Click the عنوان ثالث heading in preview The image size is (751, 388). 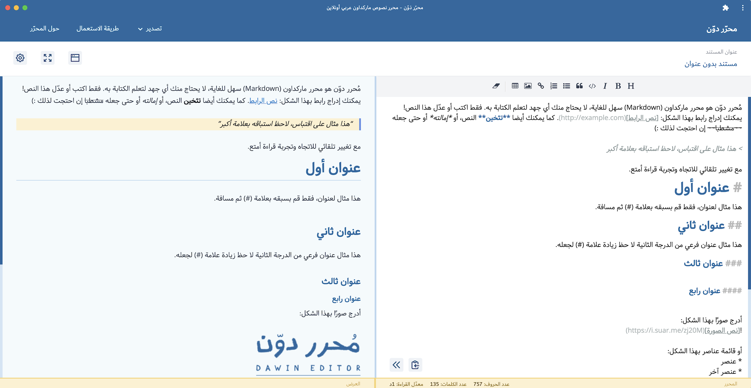pyautogui.click(x=341, y=281)
